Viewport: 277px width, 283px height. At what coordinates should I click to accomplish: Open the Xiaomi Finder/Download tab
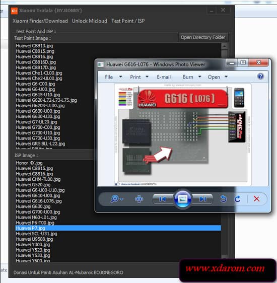pyautogui.click(x=40, y=21)
